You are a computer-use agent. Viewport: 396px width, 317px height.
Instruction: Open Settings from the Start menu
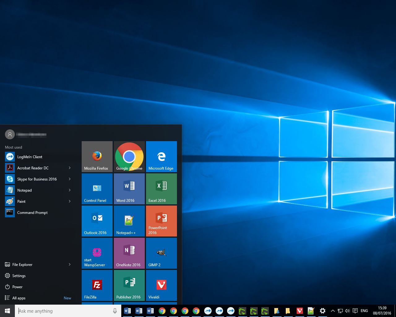click(38, 276)
